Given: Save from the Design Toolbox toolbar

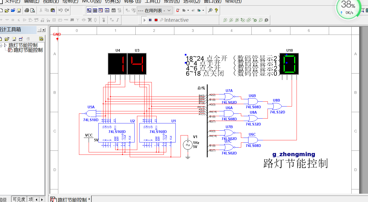Looking at the screenshot, I should 14,39.
